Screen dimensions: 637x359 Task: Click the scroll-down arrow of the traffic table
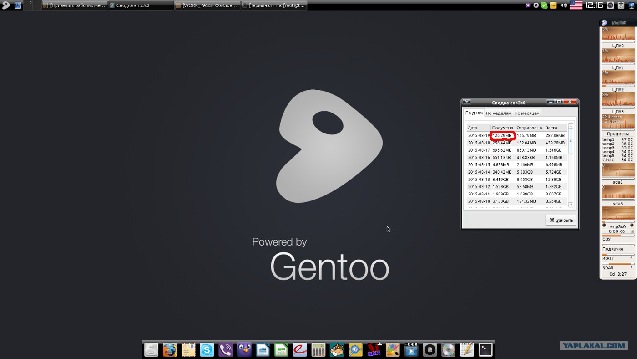(x=571, y=205)
